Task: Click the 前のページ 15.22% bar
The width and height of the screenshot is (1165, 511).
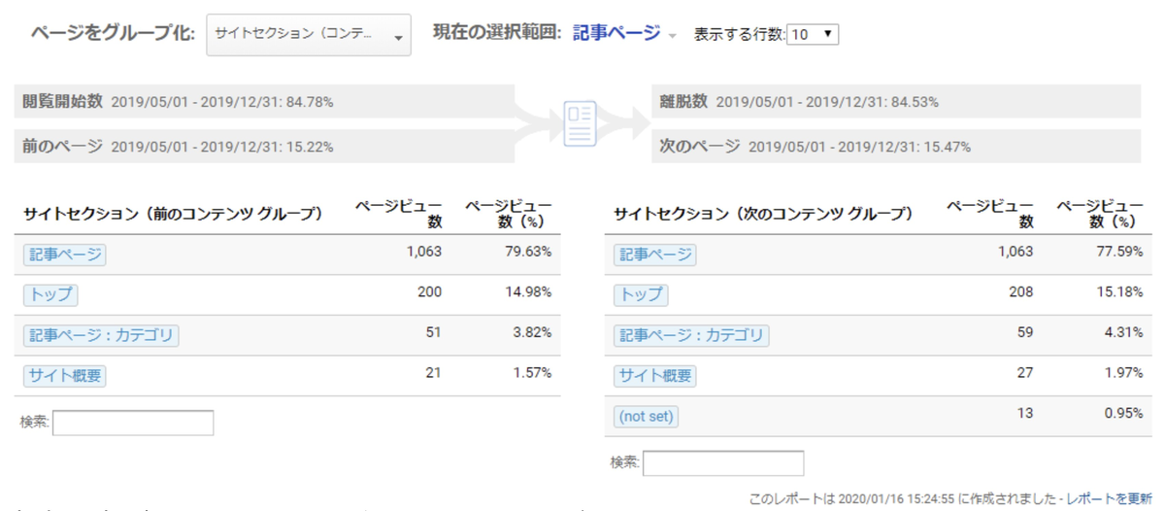Action: tap(264, 147)
